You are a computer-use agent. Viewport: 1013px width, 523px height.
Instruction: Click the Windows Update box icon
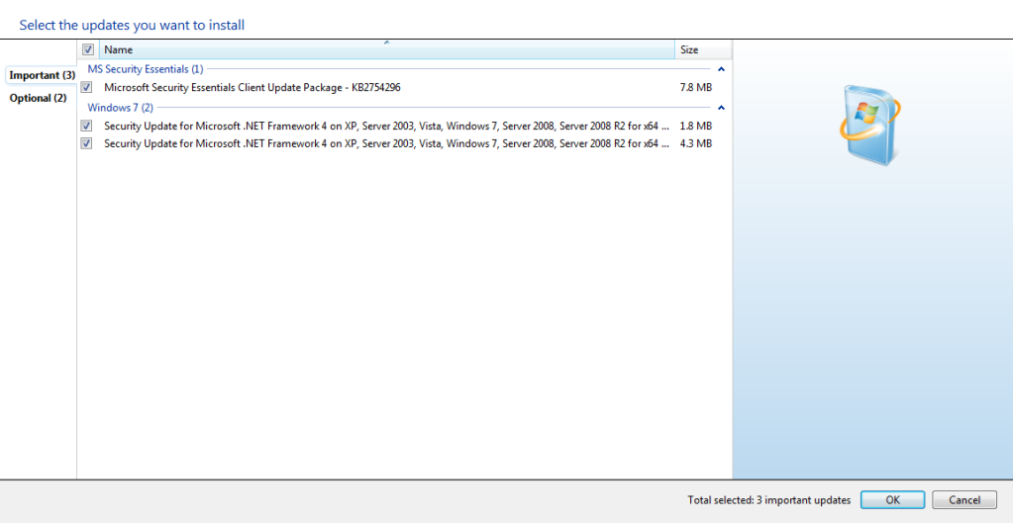(x=871, y=125)
